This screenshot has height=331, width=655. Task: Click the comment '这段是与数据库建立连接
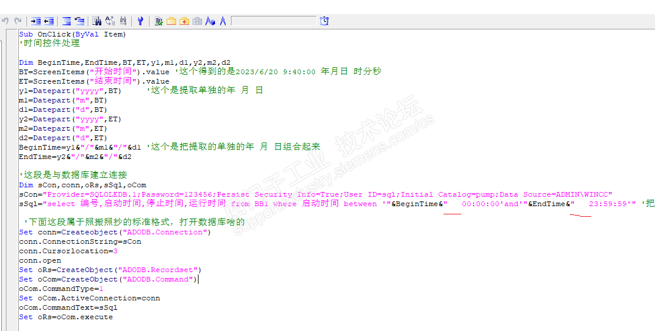tap(72, 175)
